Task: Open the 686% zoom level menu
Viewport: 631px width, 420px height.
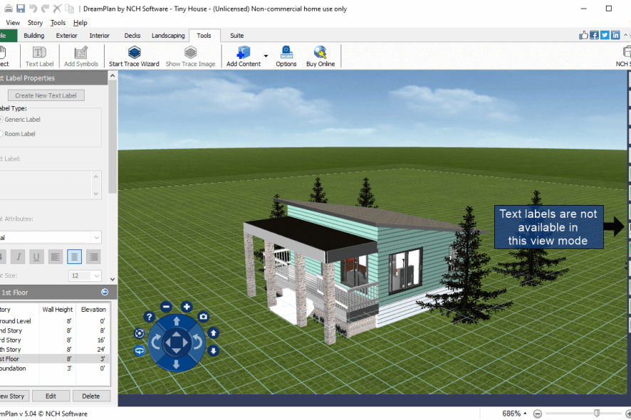Action: click(x=514, y=414)
